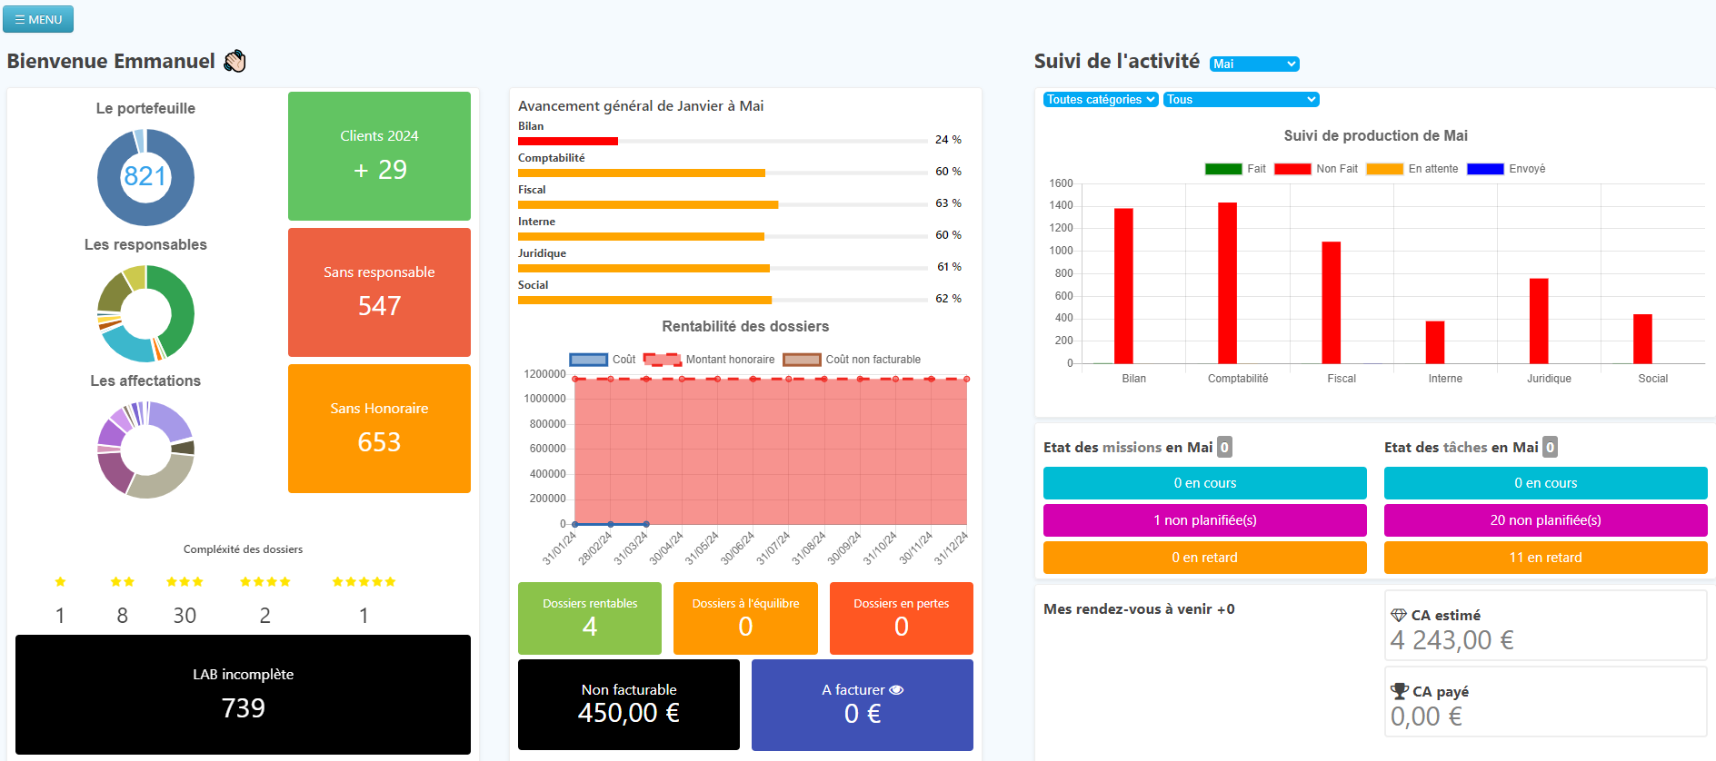Image resolution: width=1716 pixels, height=761 pixels.
Task: Click the red Comptabilité bar in production chart
Action: click(1227, 283)
